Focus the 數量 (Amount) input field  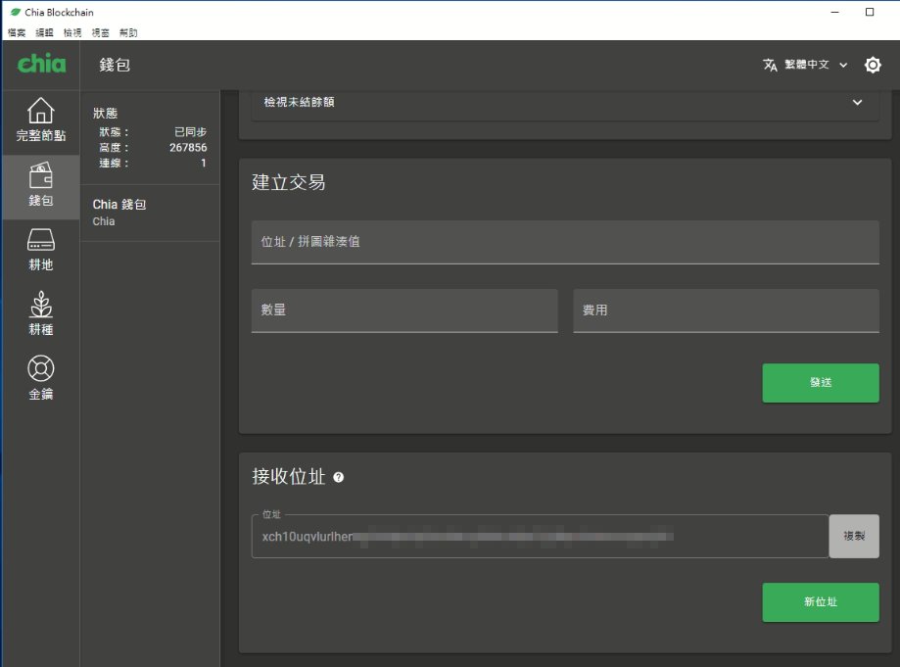tap(403, 310)
